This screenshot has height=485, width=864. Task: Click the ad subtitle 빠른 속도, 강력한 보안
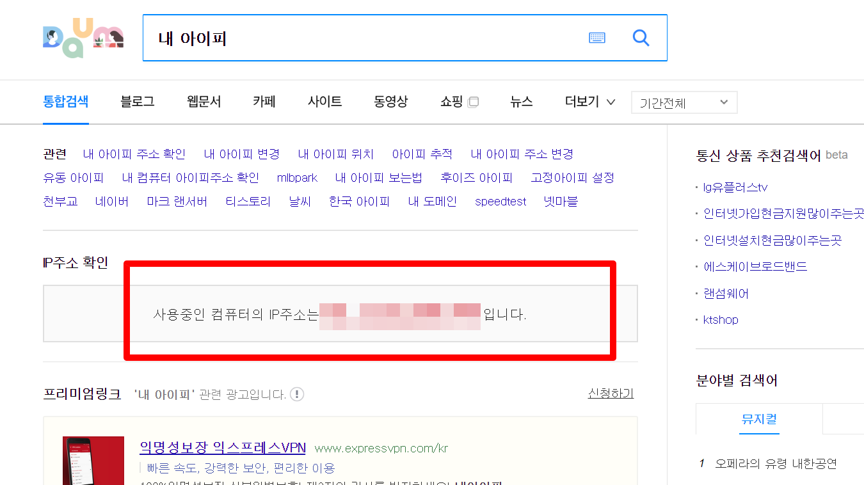pos(241,468)
